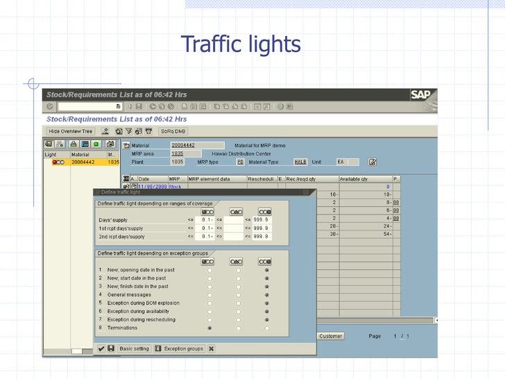Image resolution: width=505 pixels, height=379 pixels.
Task: Select material 20004442 row in overview tree
Action: tap(82, 162)
